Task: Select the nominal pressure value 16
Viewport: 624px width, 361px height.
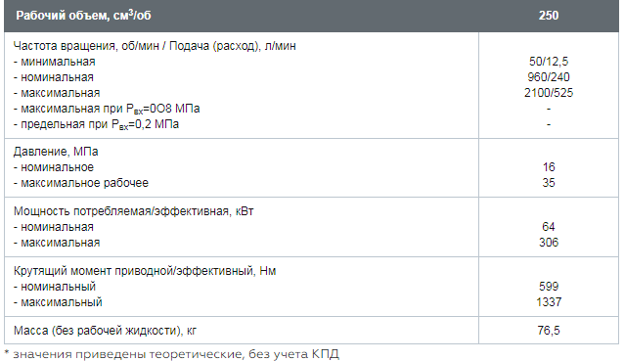Action: (x=549, y=167)
